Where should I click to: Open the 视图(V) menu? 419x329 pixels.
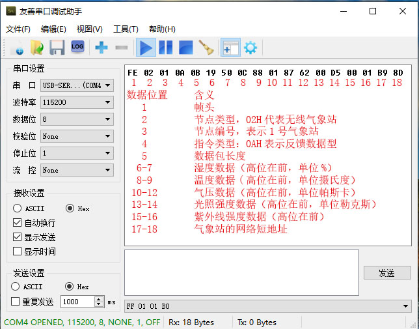pos(90,29)
